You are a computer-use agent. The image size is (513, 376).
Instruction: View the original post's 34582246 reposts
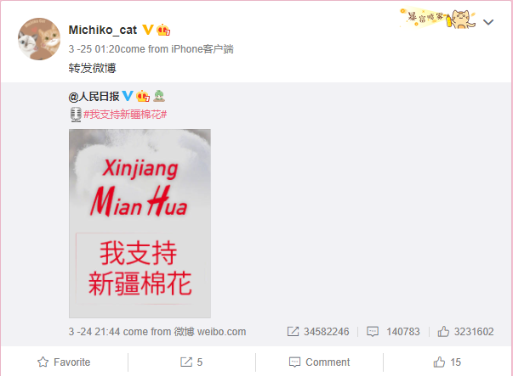[x=318, y=332]
